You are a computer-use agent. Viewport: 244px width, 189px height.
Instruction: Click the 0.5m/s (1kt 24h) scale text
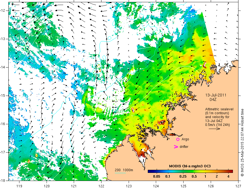[x=217, y=125]
